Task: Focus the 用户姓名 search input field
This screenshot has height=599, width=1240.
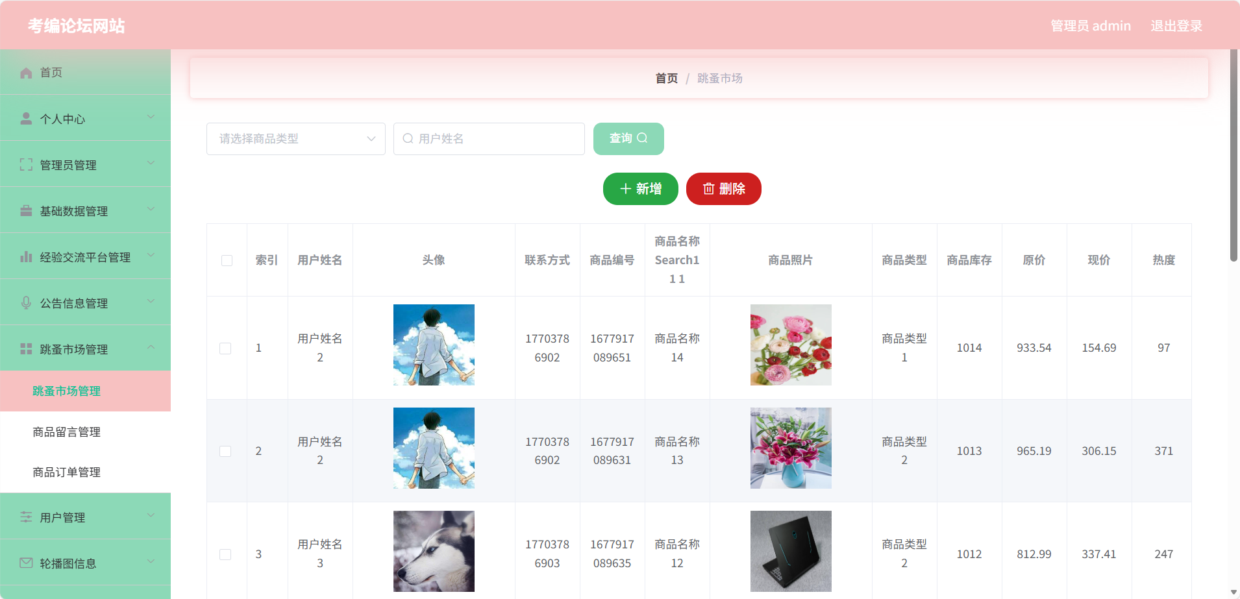Action: (x=489, y=139)
